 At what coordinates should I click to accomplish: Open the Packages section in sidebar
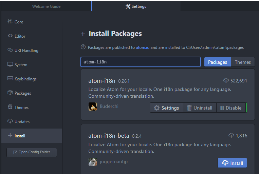(32, 93)
